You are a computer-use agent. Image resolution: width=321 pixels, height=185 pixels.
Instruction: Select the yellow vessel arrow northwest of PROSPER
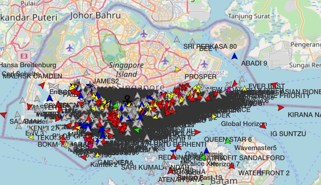177,69
